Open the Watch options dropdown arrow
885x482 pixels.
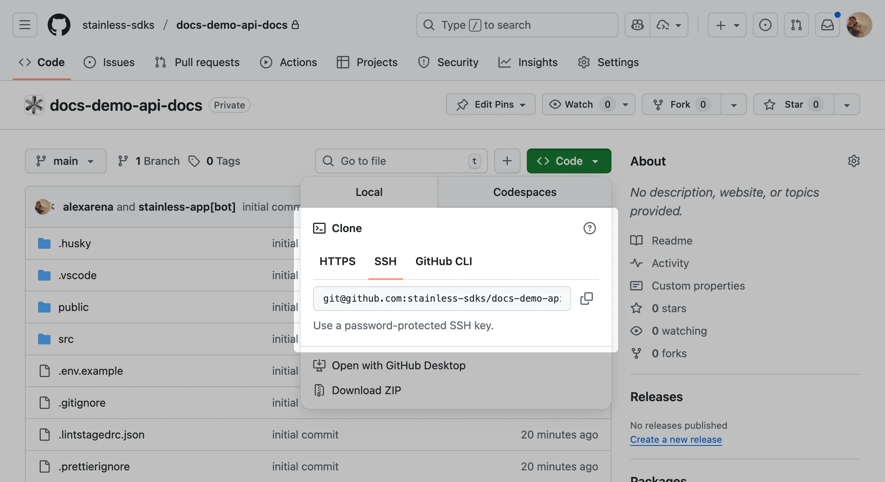coord(625,104)
